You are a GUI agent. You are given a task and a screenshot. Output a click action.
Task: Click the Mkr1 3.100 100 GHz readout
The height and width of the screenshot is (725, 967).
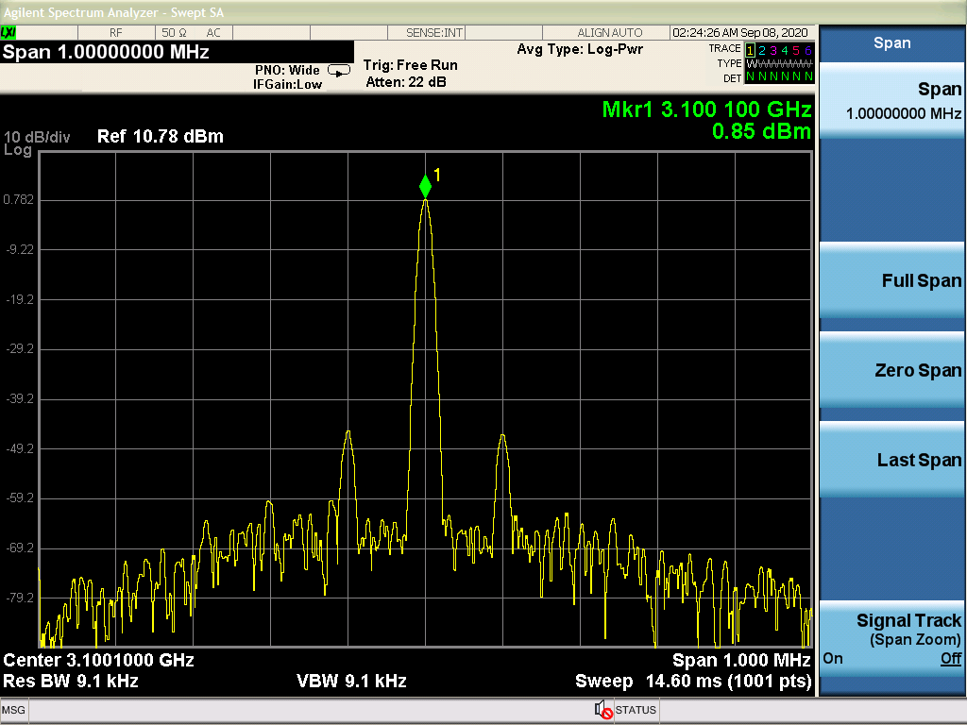click(x=706, y=110)
